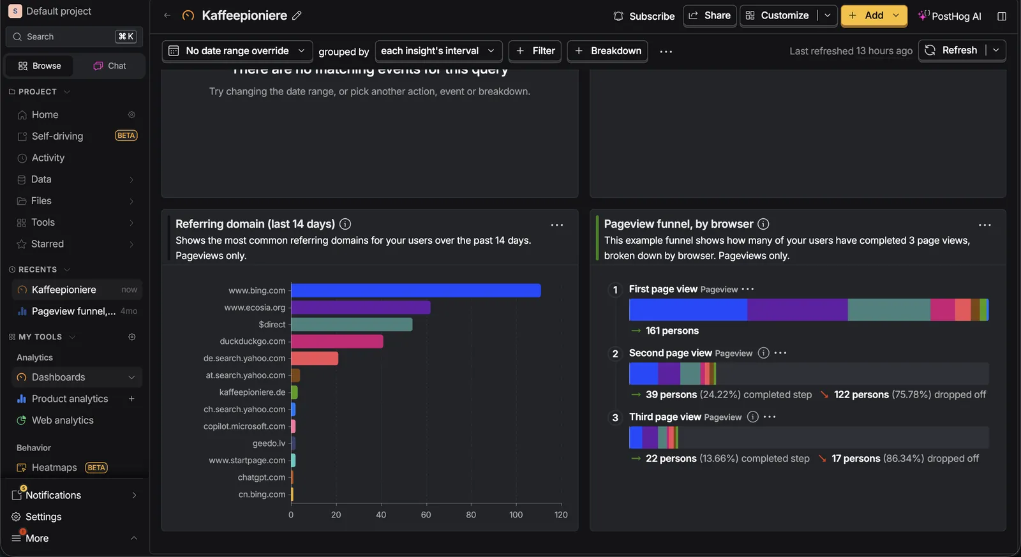Click the www.ecosia.org purple bar
This screenshot has height=557, width=1021.
pyautogui.click(x=361, y=308)
